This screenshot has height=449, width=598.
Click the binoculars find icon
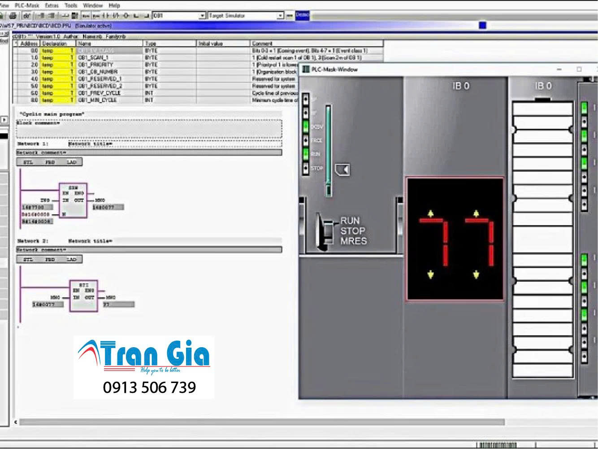click(27, 15)
